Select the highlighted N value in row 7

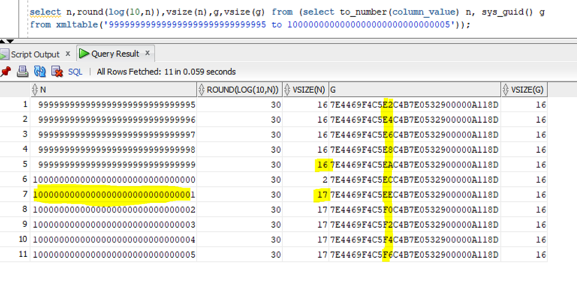[x=113, y=194]
